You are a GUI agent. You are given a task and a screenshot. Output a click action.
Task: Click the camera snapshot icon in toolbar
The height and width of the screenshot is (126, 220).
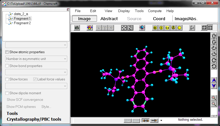pos(77,28)
